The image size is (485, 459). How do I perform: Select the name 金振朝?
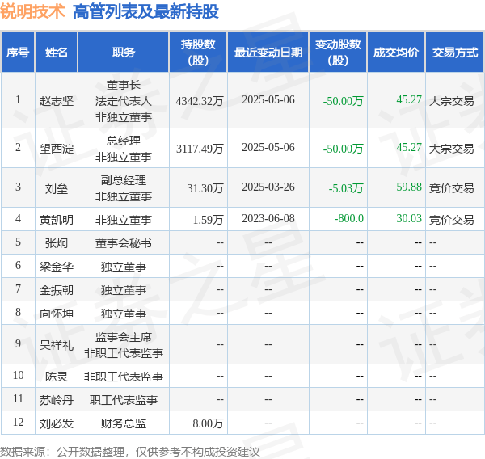click(x=57, y=290)
